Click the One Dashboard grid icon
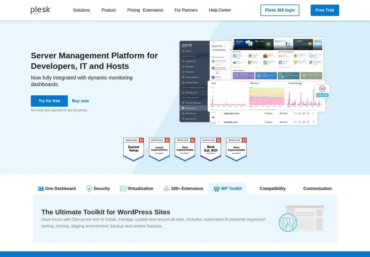 coord(41,189)
